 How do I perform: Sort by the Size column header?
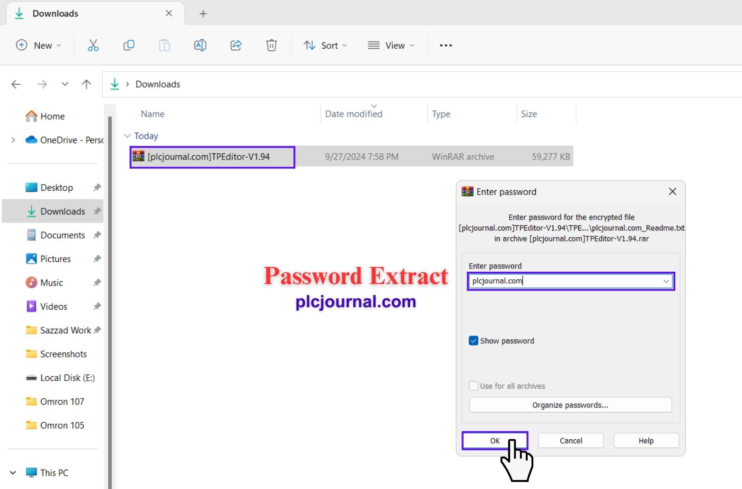pos(529,114)
